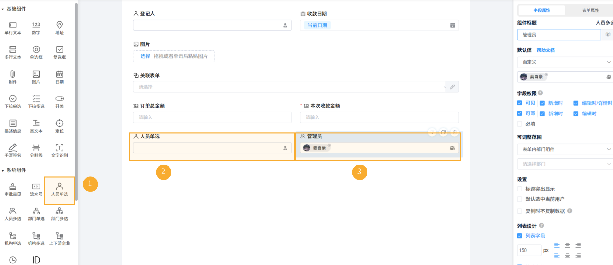Screen dimensions: 613x265
Task: Select the 人员单选 system component
Action: (x=59, y=190)
